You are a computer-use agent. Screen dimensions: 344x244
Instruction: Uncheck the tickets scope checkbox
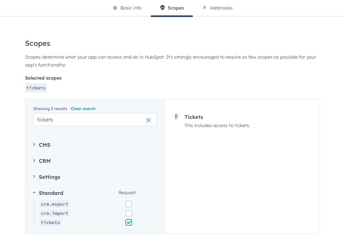(129, 222)
